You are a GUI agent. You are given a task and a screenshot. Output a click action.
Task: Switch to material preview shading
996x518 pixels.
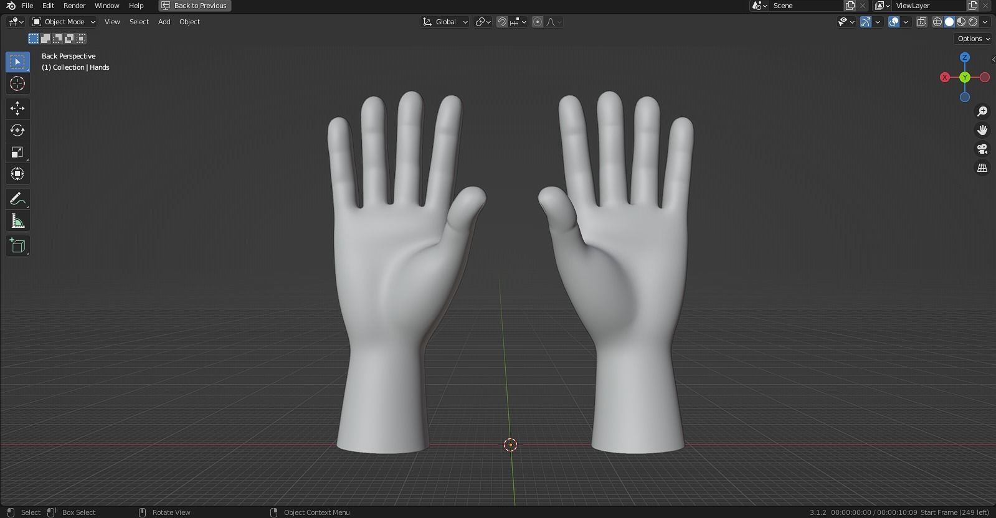point(961,22)
